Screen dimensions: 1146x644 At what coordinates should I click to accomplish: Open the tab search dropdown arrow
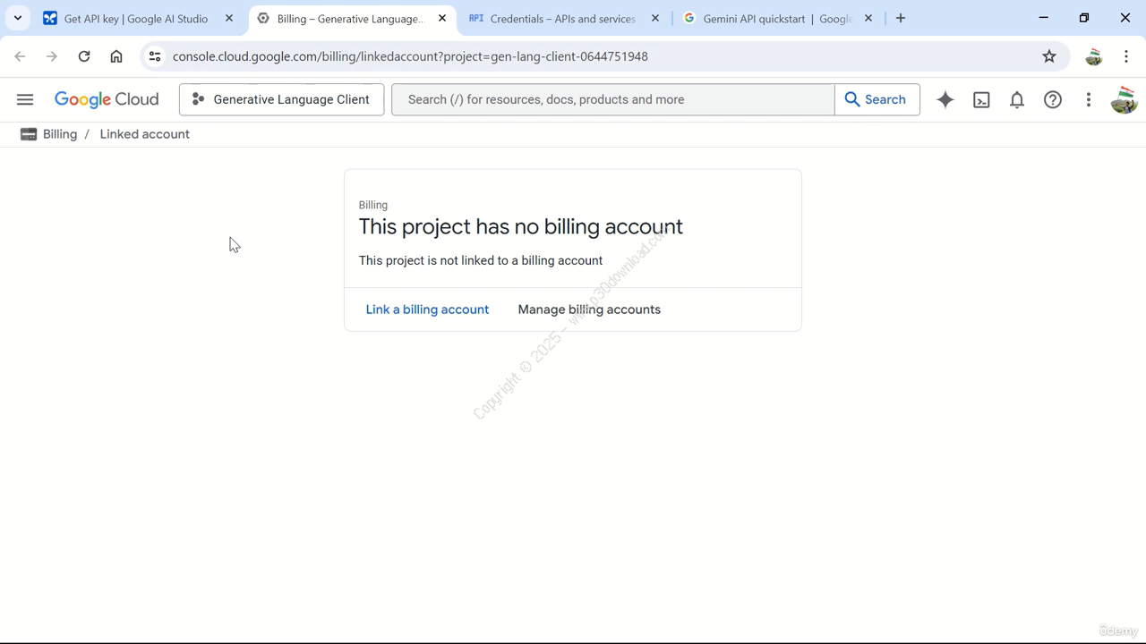(18, 18)
